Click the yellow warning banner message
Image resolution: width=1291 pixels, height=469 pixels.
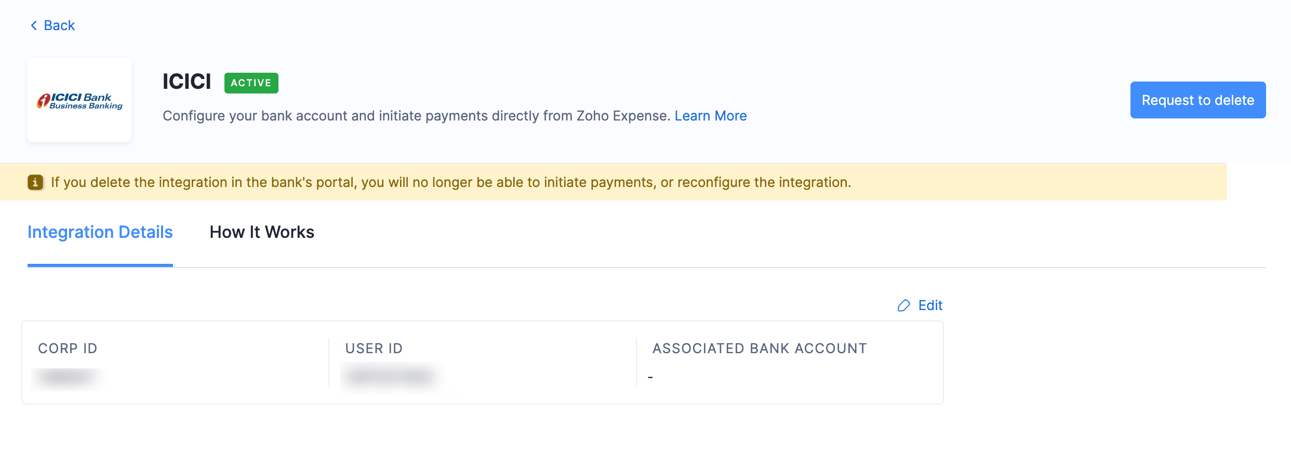click(x=451, y=182)
